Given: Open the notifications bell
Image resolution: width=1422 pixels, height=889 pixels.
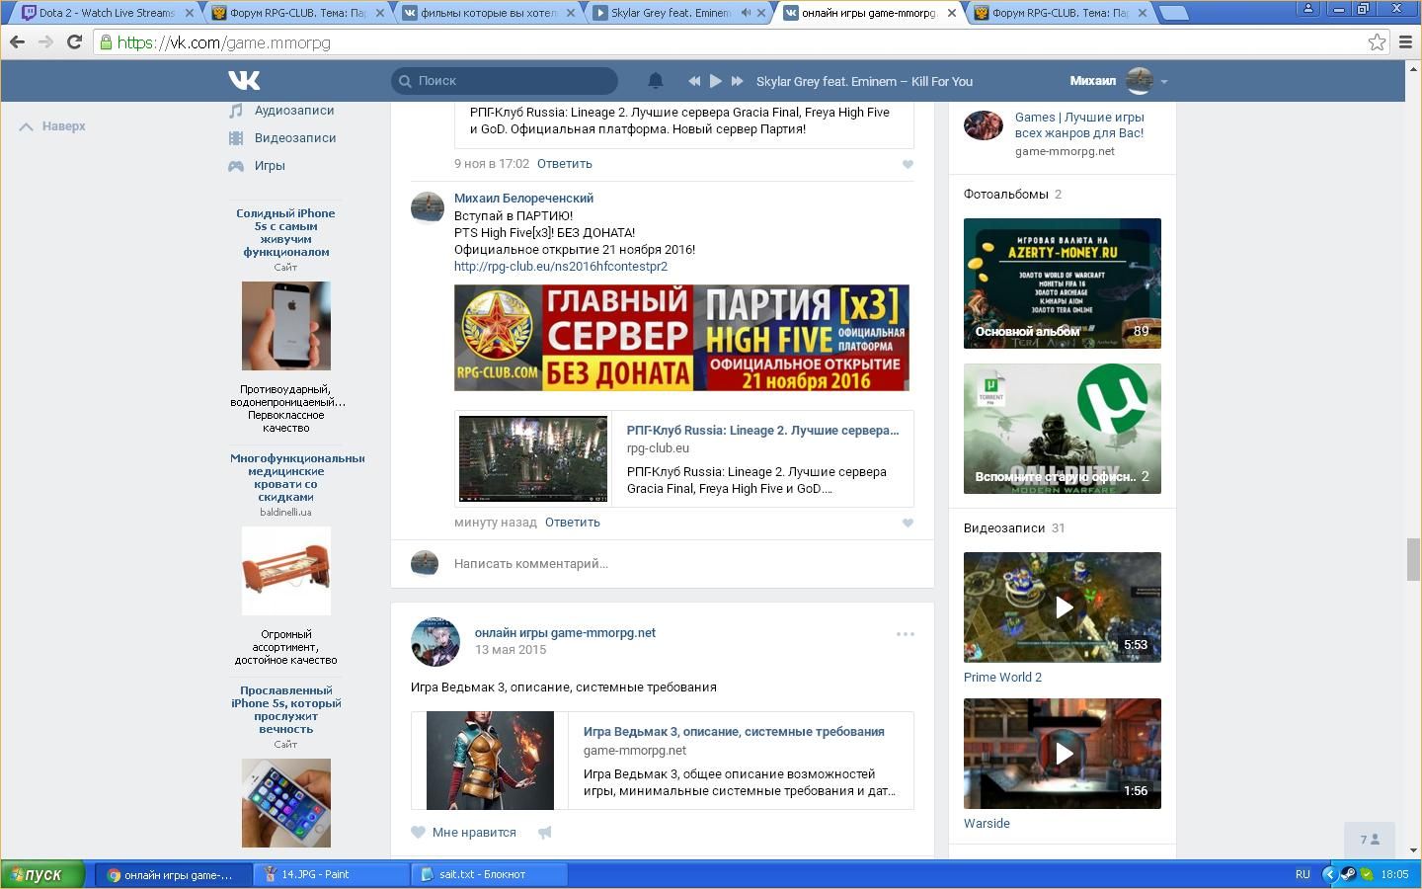Looking at the screenshot, I should [655, 81].
